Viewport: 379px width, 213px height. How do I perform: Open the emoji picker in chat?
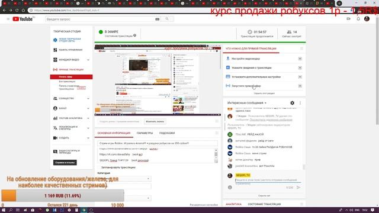coord(230,187)
